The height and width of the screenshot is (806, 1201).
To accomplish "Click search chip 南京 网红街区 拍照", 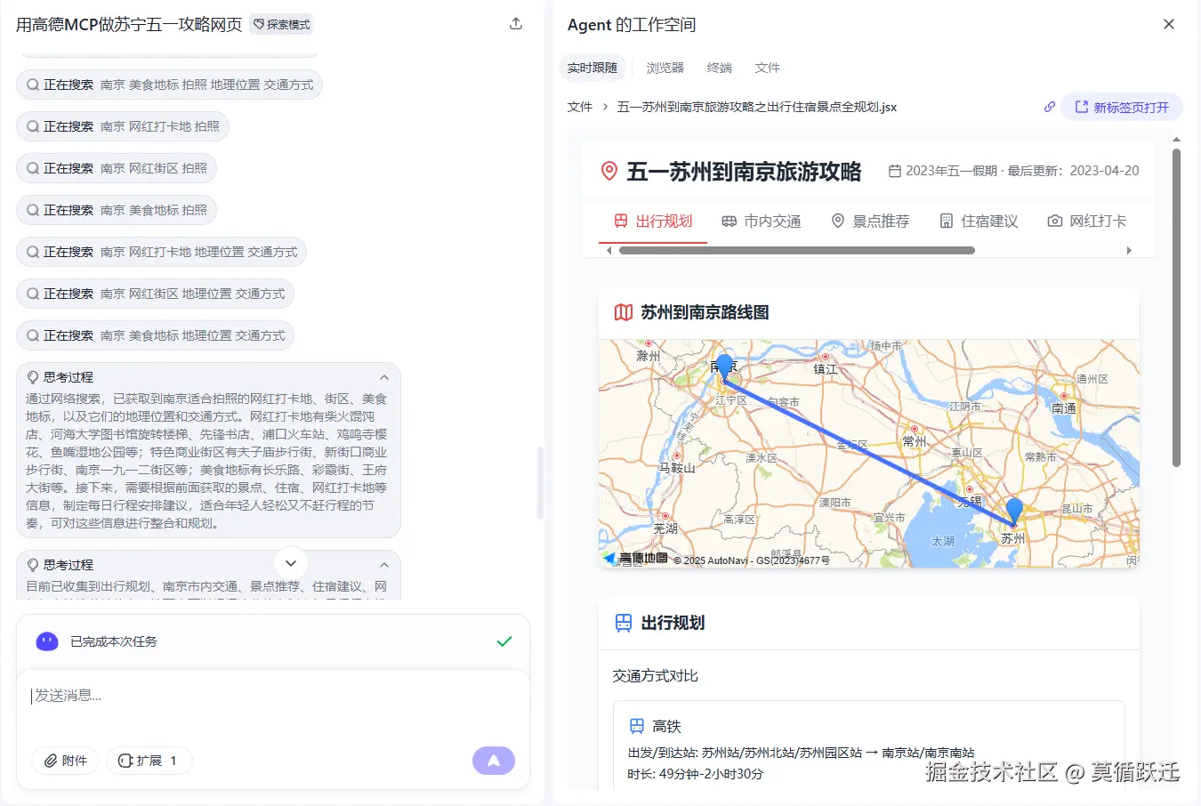I will (117, 168).
